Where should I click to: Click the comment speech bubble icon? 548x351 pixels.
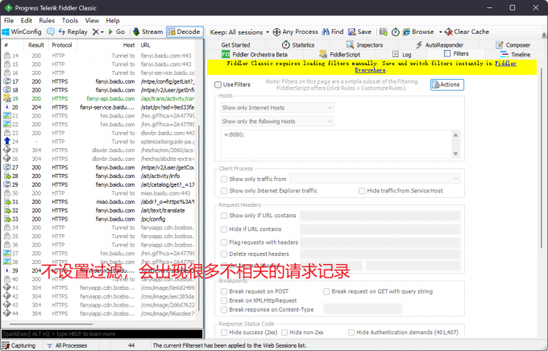point(51,31)
